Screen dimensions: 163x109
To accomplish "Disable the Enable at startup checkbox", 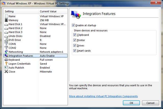I will point(74,25).
